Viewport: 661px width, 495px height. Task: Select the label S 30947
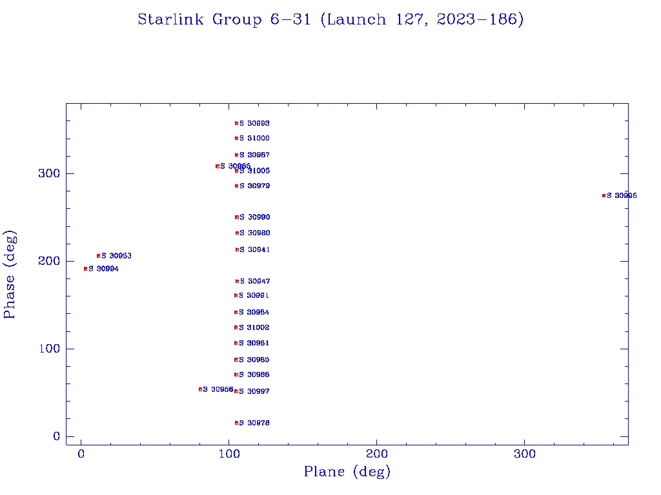[x=255, y=281]
